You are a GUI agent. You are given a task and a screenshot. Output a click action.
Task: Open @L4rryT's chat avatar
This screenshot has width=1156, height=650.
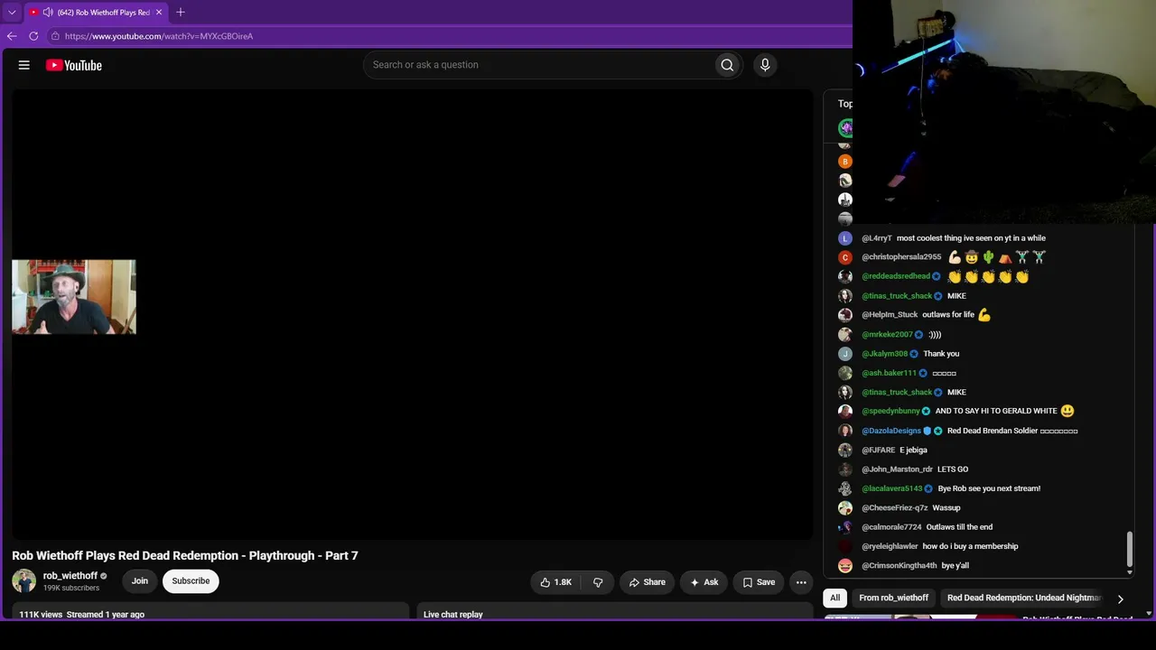coord(845,238)
